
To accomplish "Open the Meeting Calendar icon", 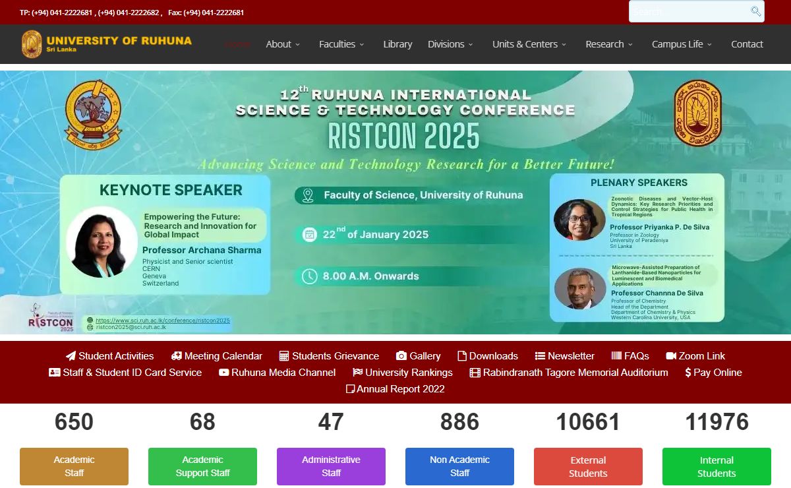I will pos(177,356).
